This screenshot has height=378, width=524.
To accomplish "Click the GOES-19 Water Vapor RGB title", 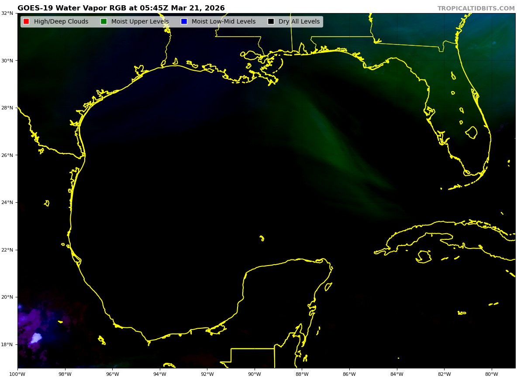I will pyautogui.click(x=121, y=8).
